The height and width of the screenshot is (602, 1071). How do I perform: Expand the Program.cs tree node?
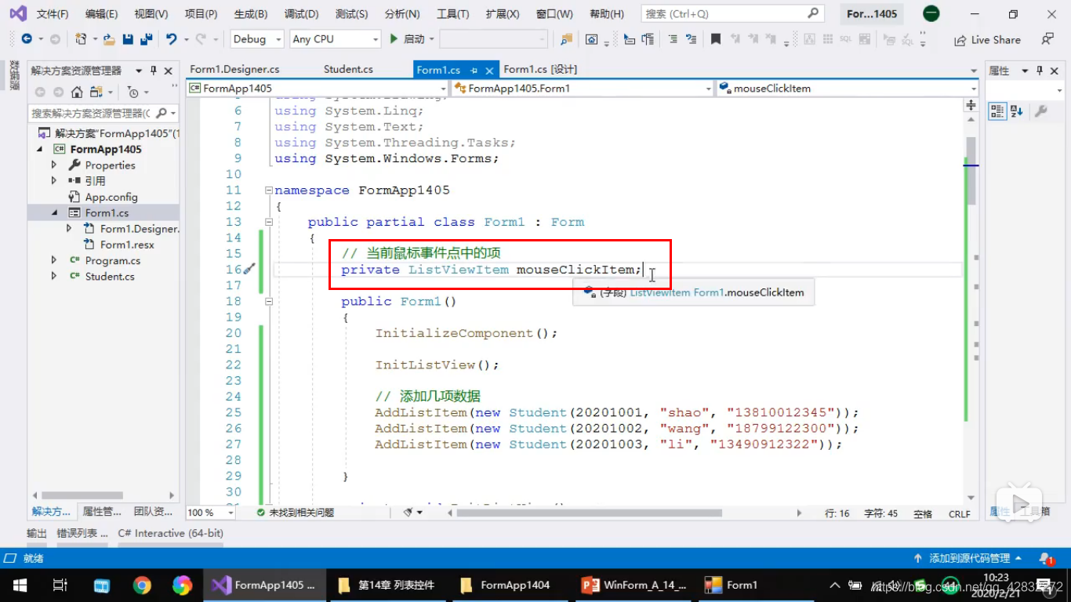tap(54, 260)
